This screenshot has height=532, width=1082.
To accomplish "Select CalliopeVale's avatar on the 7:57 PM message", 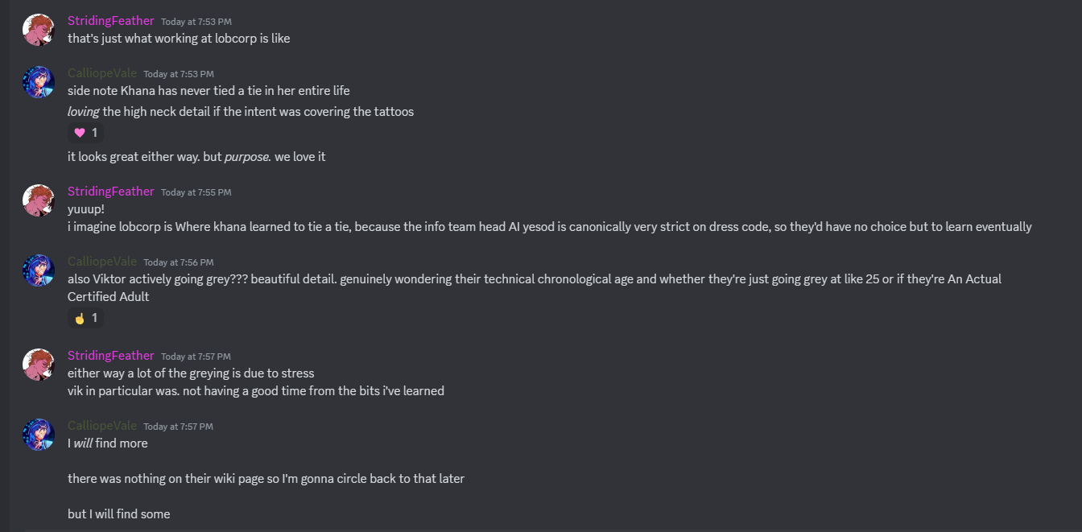I will click(39, 435).
